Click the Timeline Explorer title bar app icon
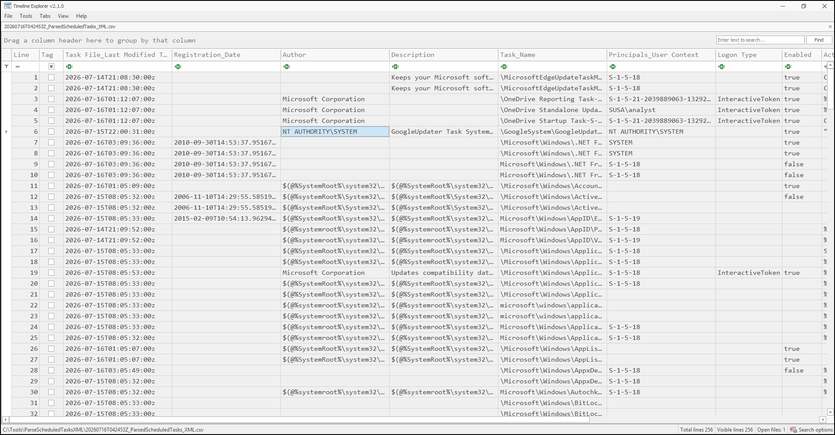This screenshot has width=835, height=435. point(7,6)
